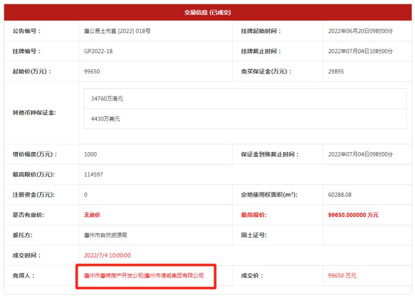
Task: Select listing number GP2022-18
Action: (98, 51)
